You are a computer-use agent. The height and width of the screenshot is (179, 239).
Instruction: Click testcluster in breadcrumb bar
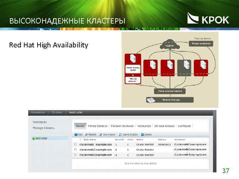pyautogui.click(x=76, y=112)
